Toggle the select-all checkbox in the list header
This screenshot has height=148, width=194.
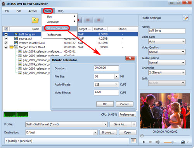pos(6,29)
